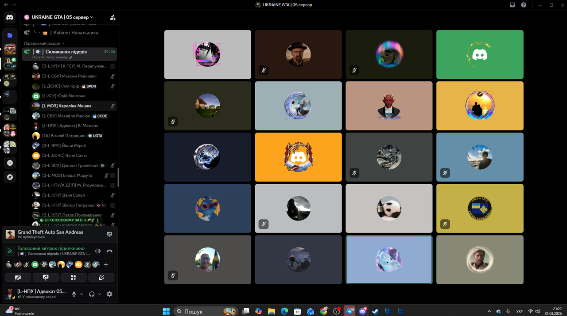Stream Grand Theft Auto San Andreas screen

coord(109,234)
